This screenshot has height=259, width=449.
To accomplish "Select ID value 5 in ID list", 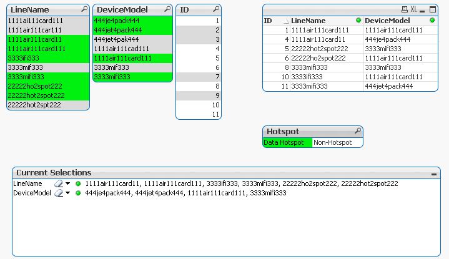I will pos(199,58).
